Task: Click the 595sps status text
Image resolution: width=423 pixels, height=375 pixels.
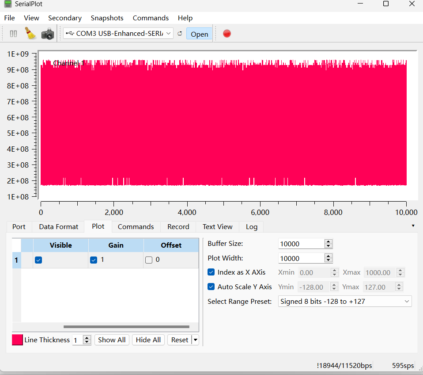Action: click(403, 366)
